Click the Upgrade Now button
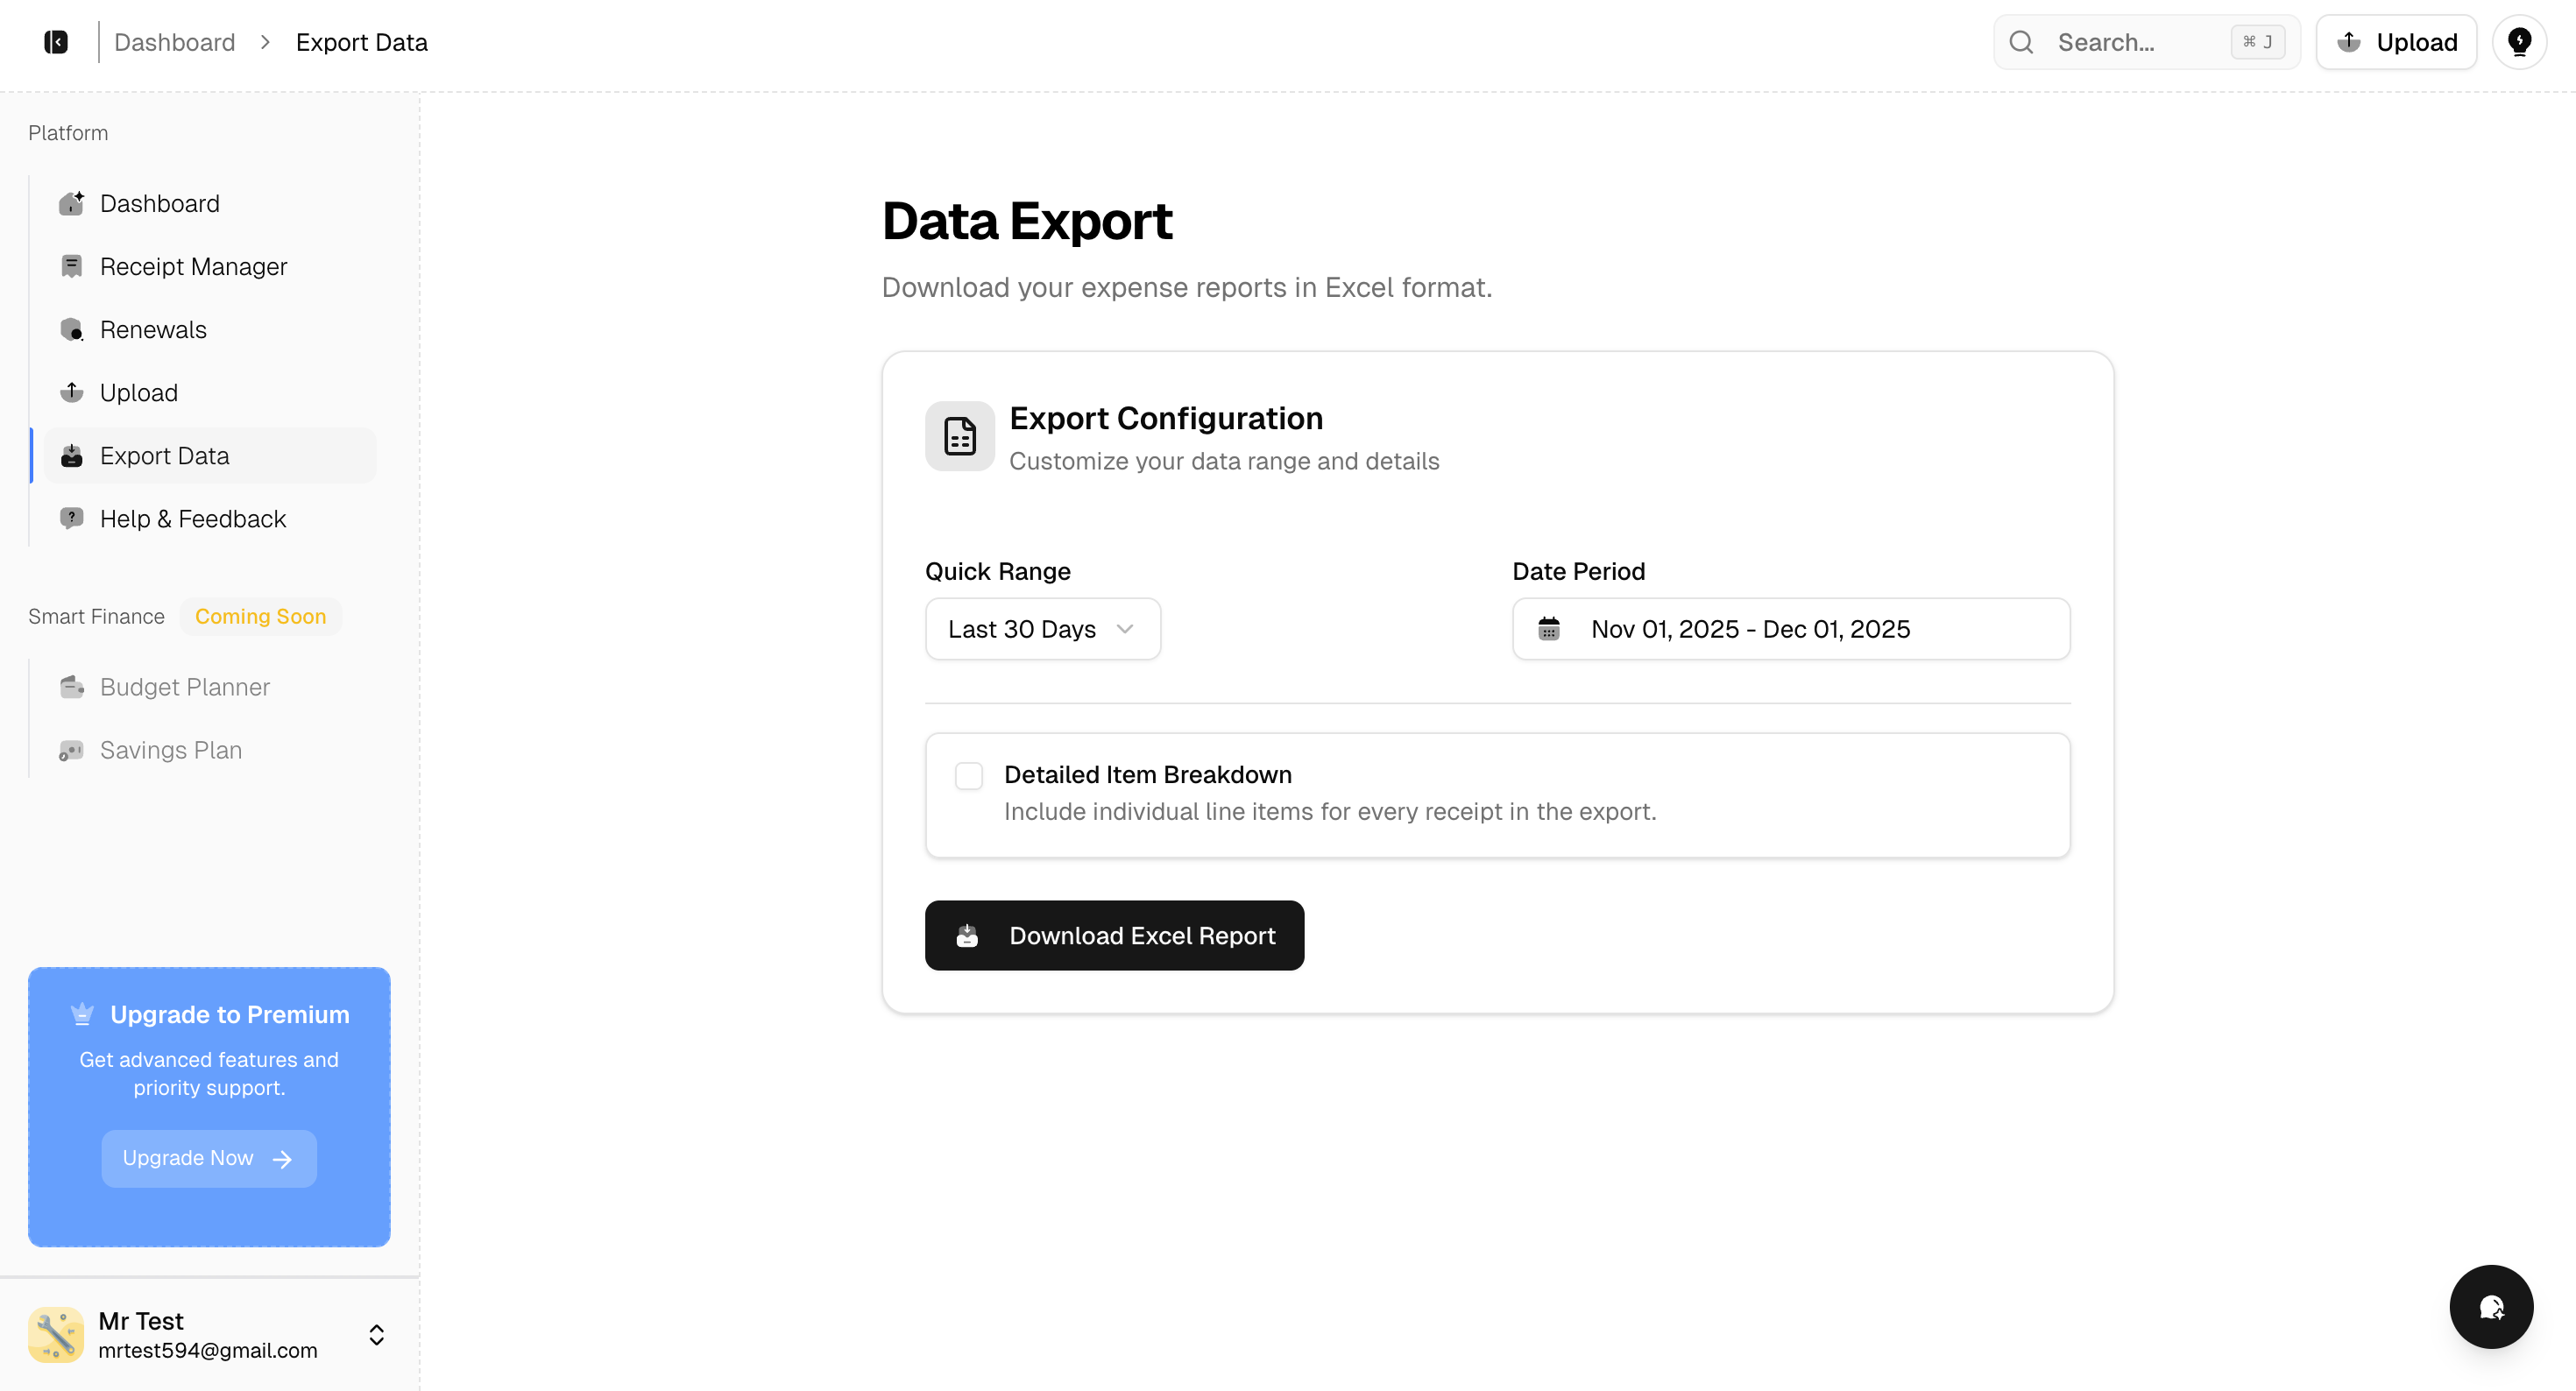2576x1391 pixels. [x=208, y=1158]
